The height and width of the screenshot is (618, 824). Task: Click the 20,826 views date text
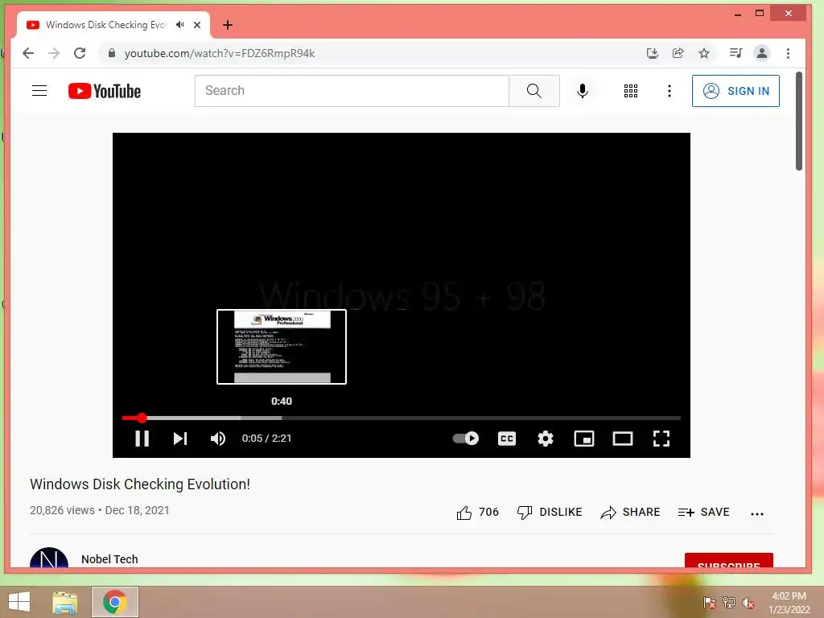point(100,510)
